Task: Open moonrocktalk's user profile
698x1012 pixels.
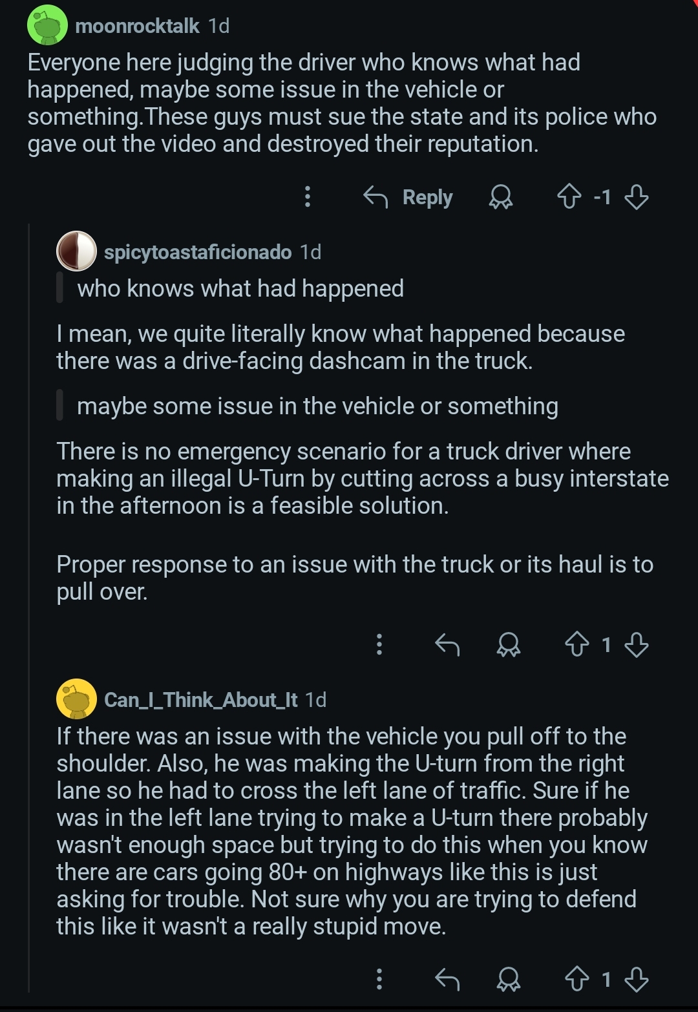Action: pos(137,26)
